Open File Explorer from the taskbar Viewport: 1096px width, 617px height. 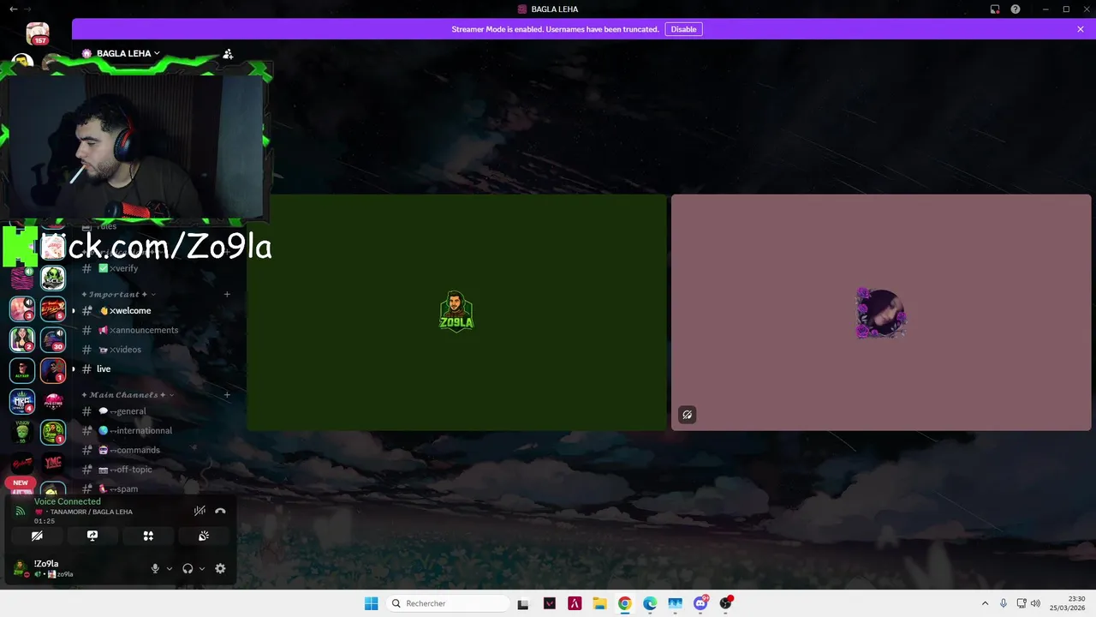coord(599,603)
